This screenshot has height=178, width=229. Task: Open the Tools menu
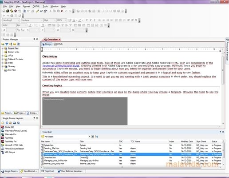pos(45,6)
